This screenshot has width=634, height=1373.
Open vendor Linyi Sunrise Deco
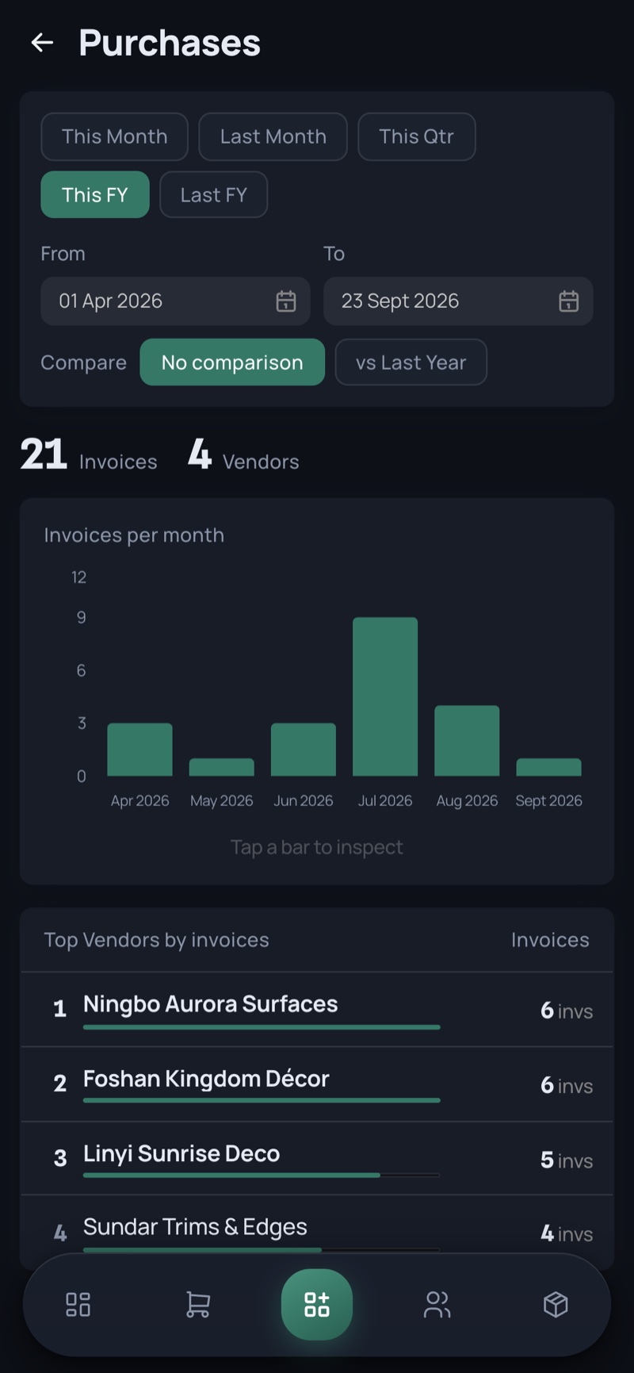point(317,1159)
